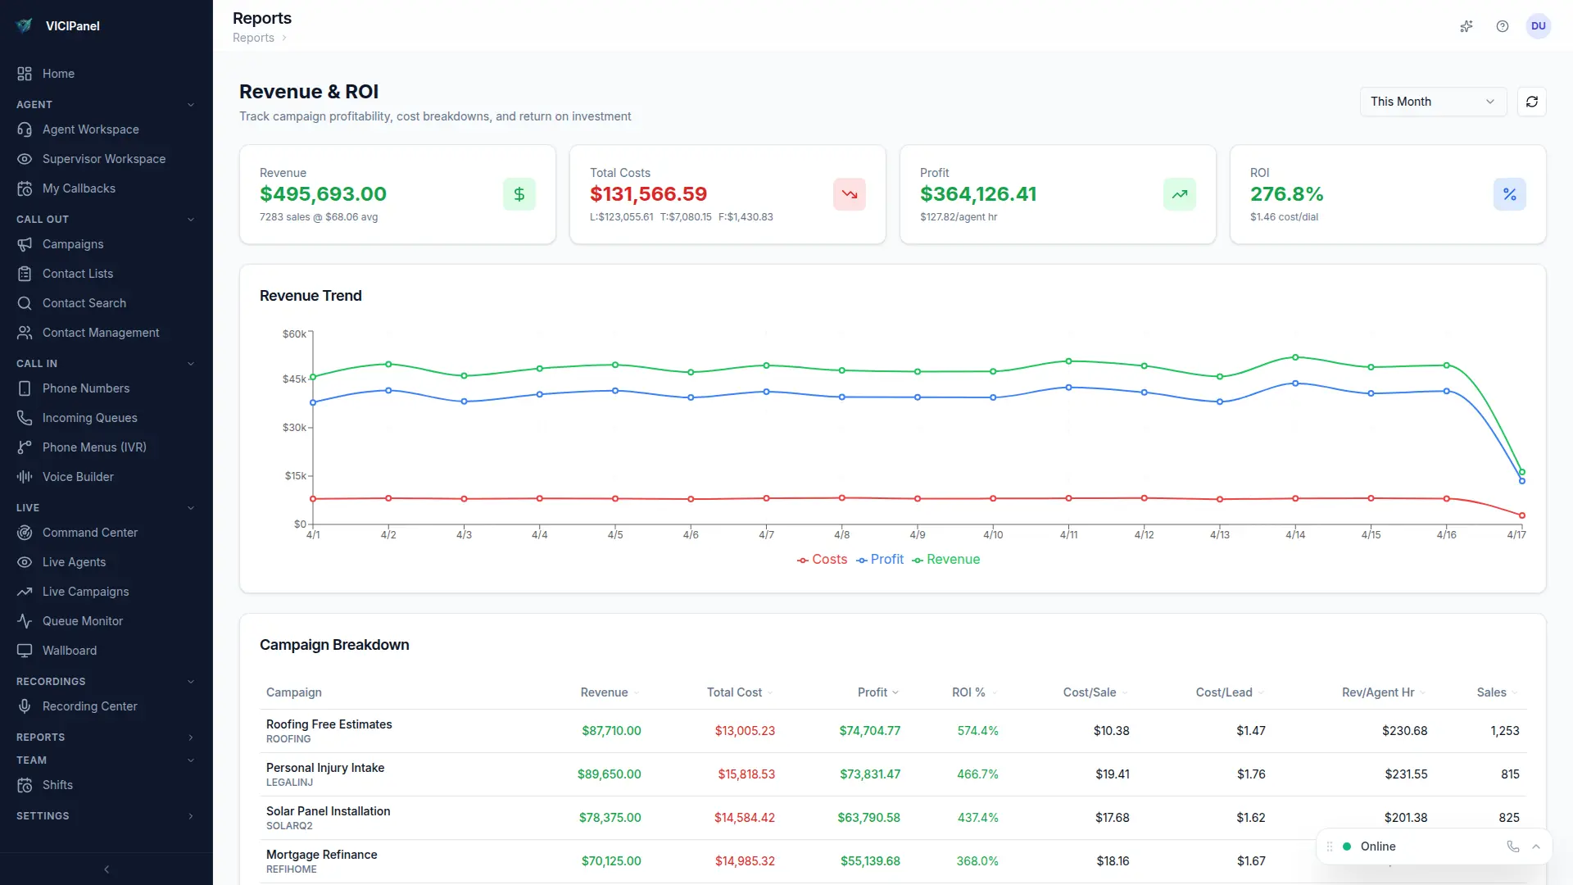The width and height of the screenshot is (1573, 885).
Task: Open Queue Monitor in the sidebar menu
Action: [x=83, y=621]
